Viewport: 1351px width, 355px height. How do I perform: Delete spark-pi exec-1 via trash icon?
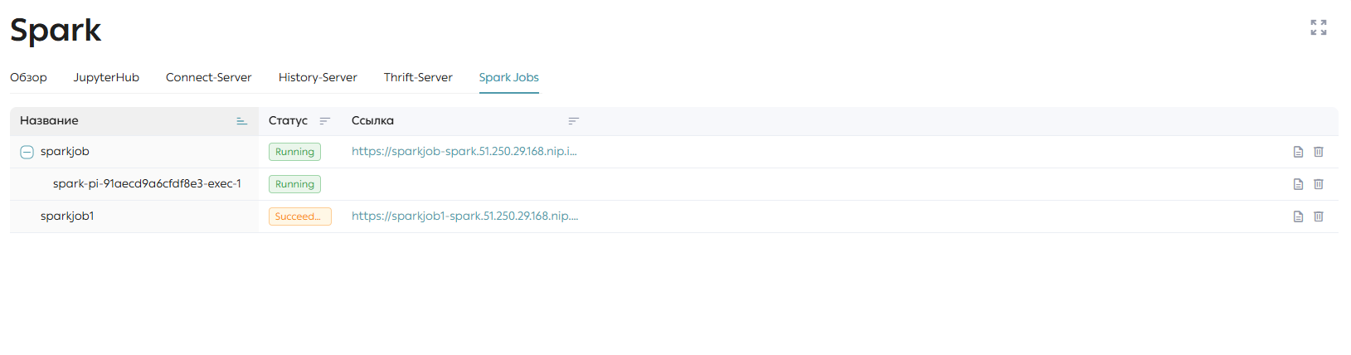(x=1319, y=184)
